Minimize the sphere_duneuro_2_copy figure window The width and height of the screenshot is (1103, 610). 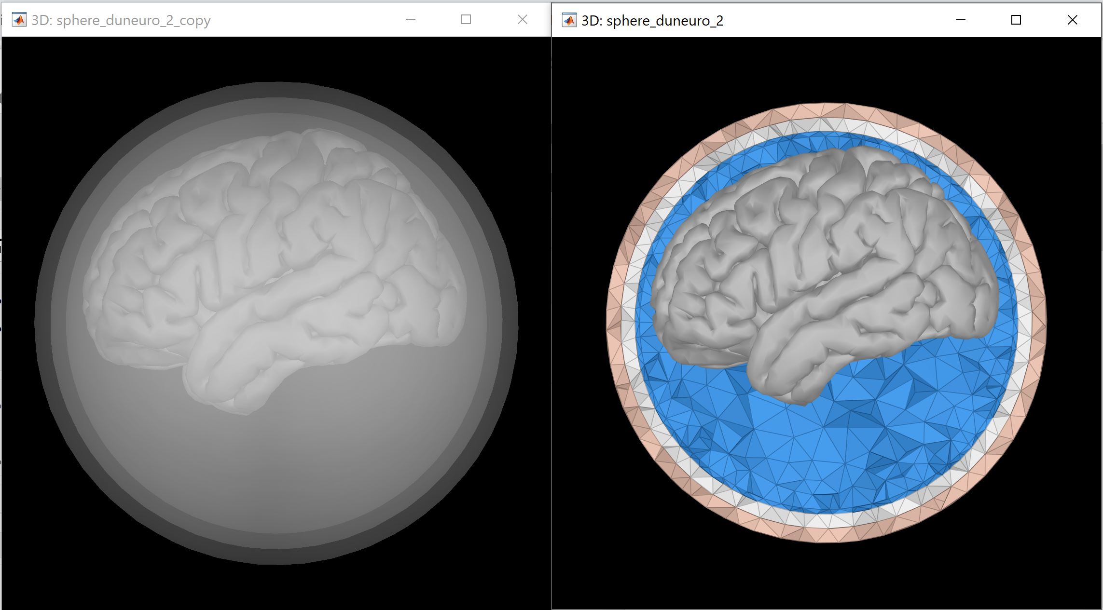(x=411, y=20)
